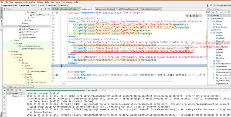Click the editor horizontal scrollbar
Viewport: 231px width, 117px height.
pos(117,81)
